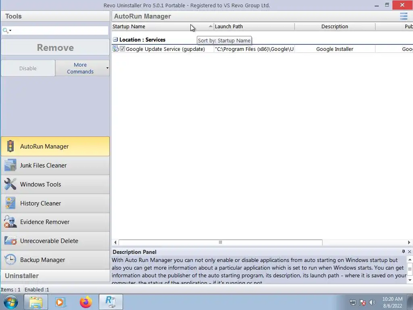Click the Remove button
413x310 pixels.
pyautogui.click(x=55, y=48)
